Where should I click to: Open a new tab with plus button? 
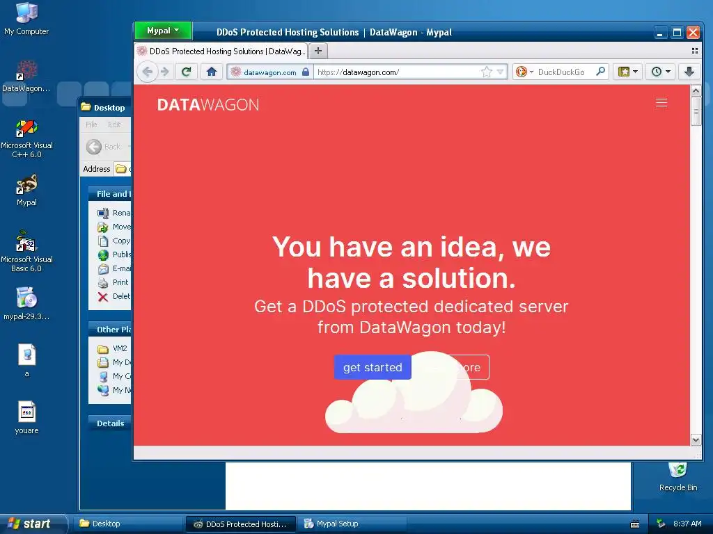pos(318,51)
